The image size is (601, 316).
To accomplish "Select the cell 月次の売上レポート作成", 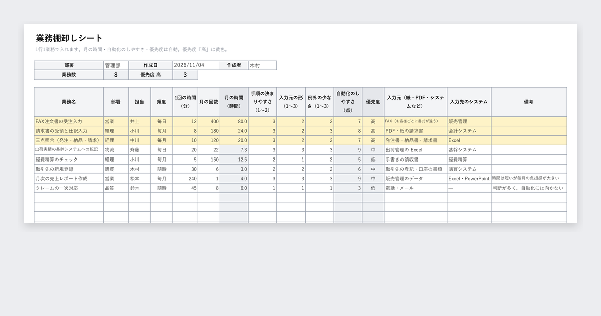I will coord(69,179).
